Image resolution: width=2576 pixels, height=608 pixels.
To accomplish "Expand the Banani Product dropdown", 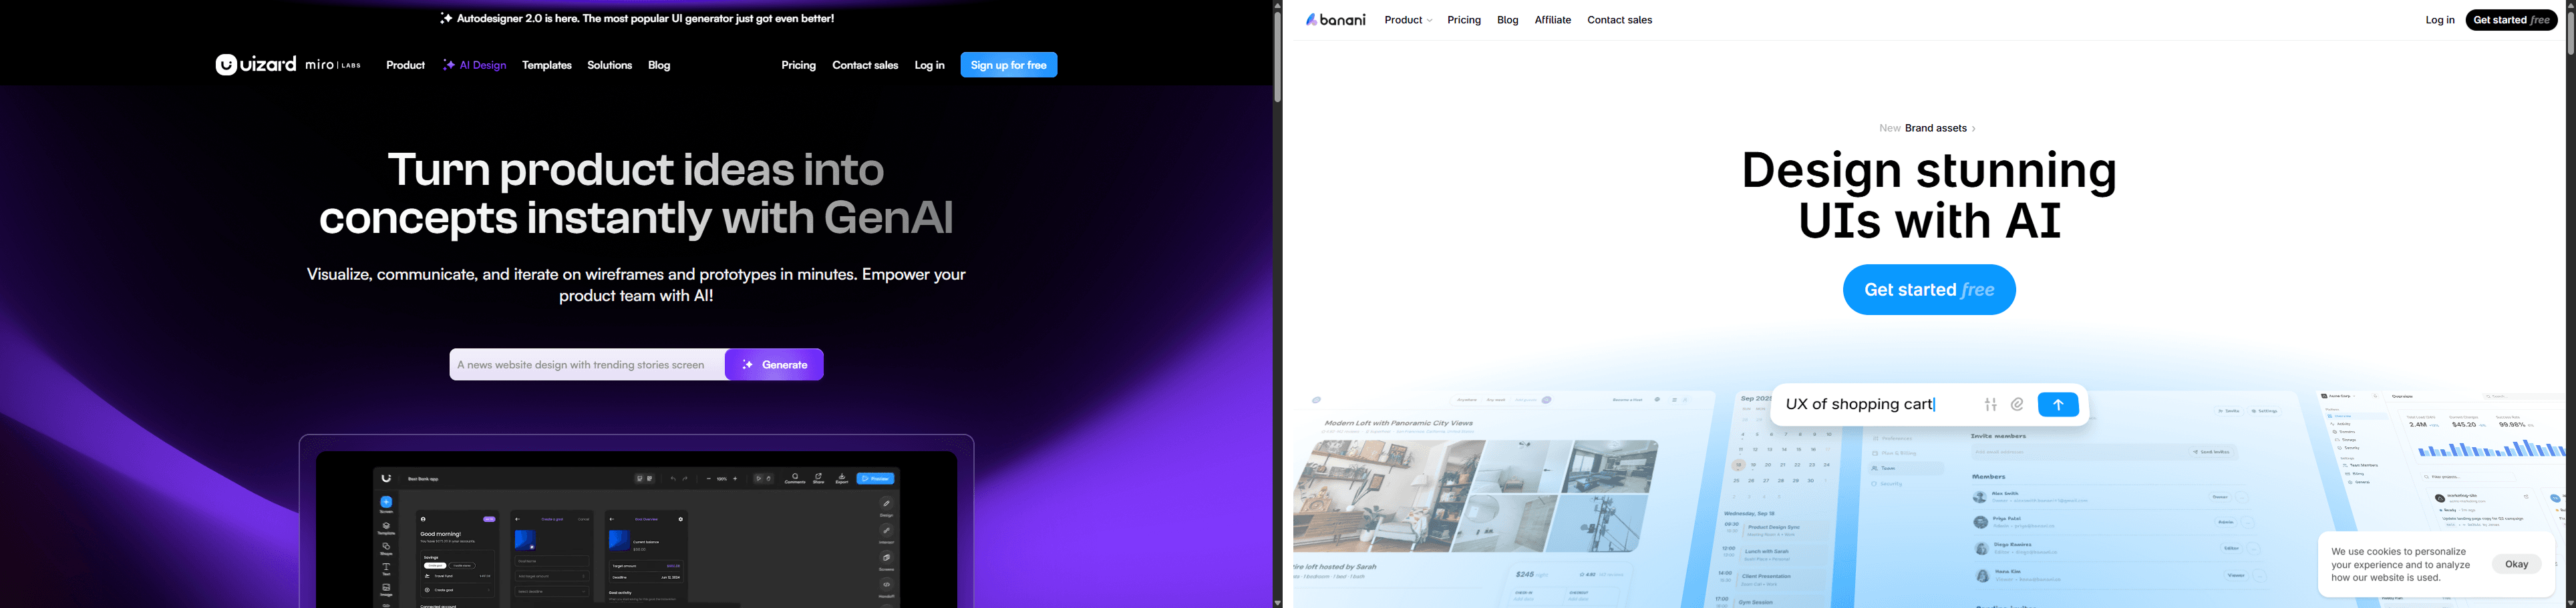I will [x=1408, y=20].
